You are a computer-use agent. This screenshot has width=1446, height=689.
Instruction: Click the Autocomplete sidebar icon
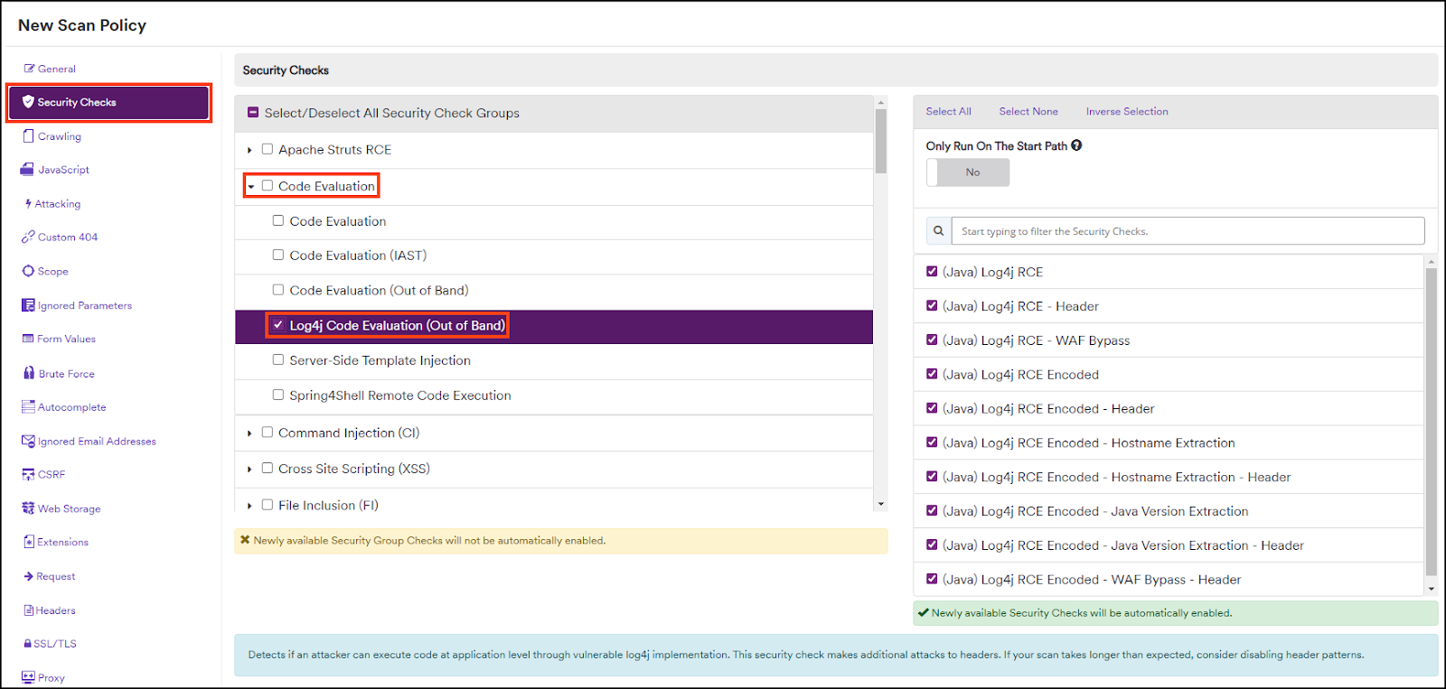tap(28, 407)
